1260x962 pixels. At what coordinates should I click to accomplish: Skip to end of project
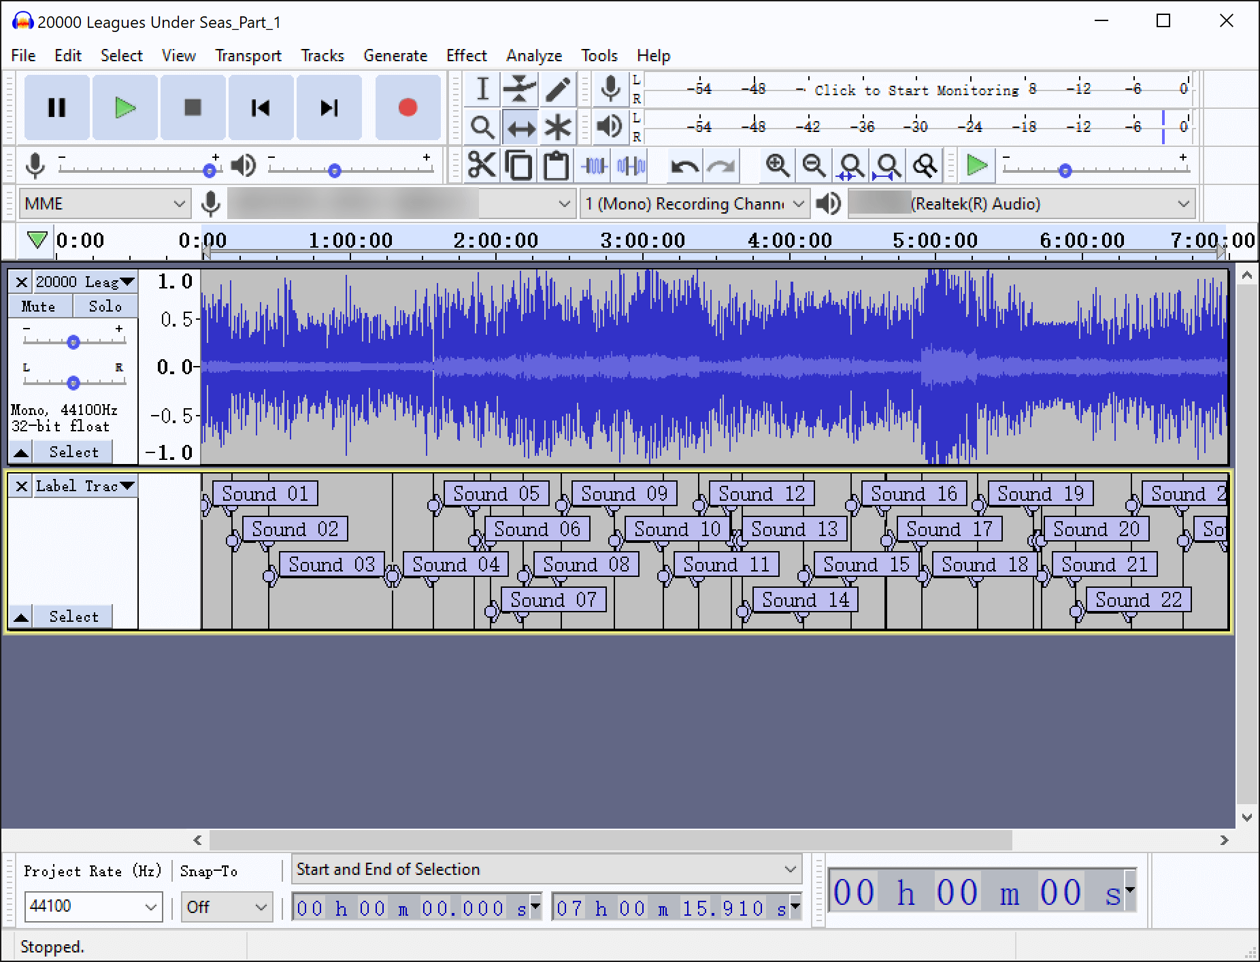click(x=329, y=107)
